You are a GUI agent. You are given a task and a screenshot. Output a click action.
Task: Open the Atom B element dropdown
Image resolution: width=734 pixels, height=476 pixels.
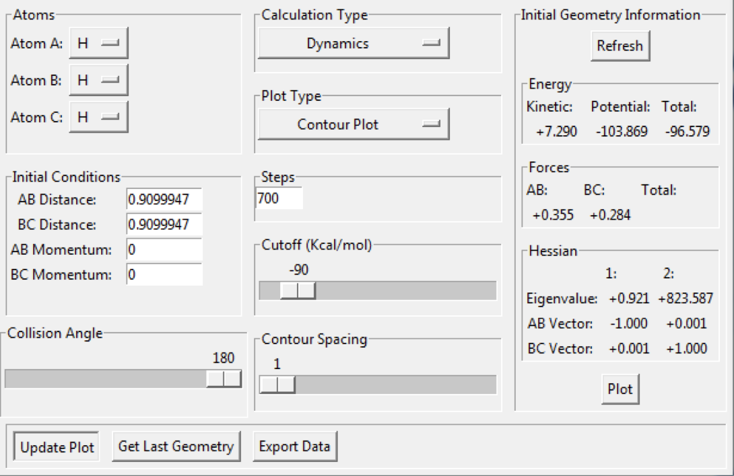tap(98, 81)
